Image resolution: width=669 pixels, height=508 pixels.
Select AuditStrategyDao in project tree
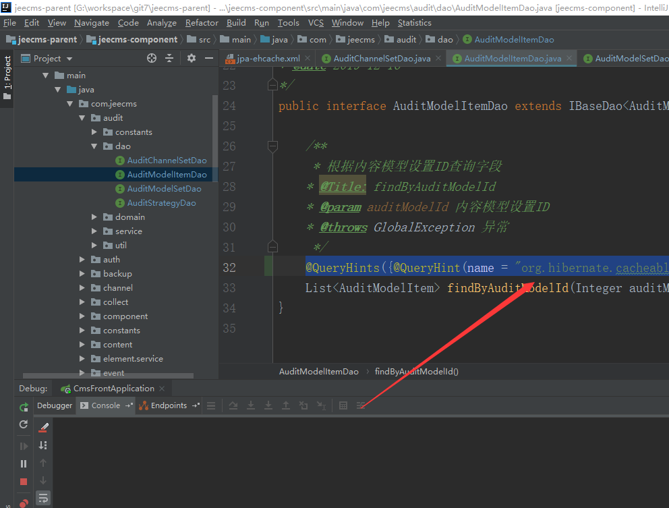tap(161, 203)
